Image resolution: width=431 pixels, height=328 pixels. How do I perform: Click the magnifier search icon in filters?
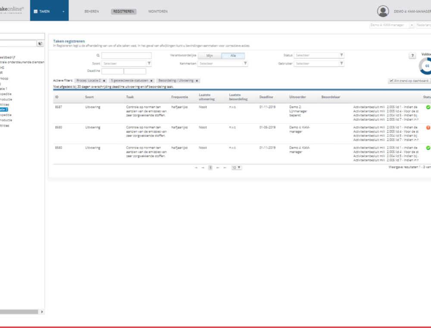[x=98, y=56]
